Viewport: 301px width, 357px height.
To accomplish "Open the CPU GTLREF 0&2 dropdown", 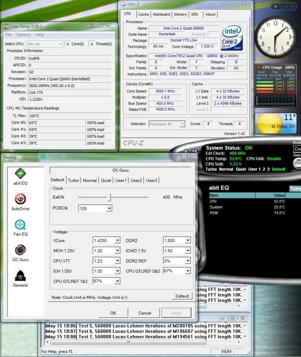I will pos(188,271).
